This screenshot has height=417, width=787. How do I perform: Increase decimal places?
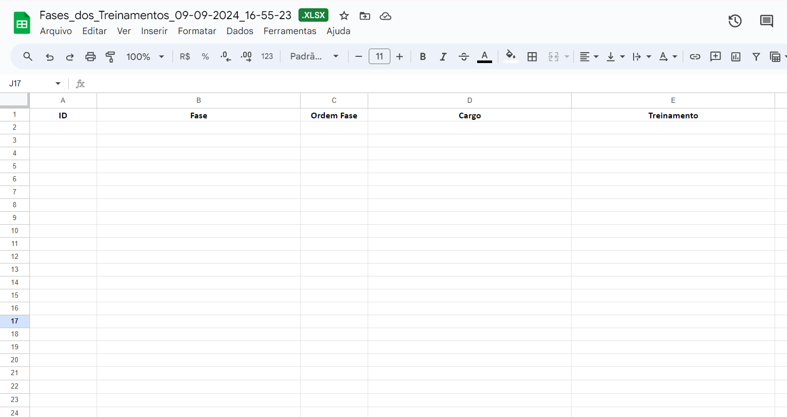pos(246,56)
